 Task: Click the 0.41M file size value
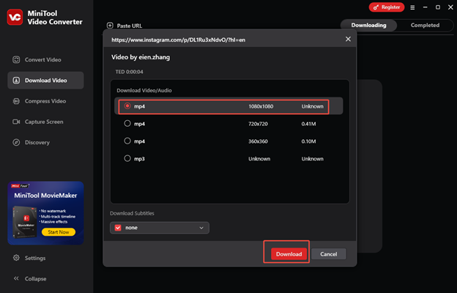[x=308, y=124]
